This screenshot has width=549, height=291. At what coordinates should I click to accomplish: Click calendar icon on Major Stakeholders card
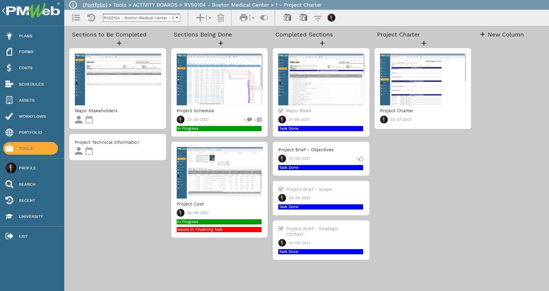click(x=89, y=120)
